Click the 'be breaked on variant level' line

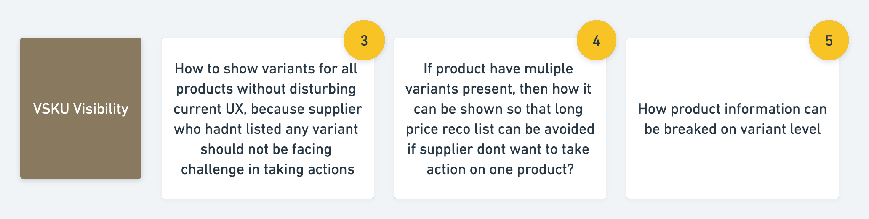733,129
